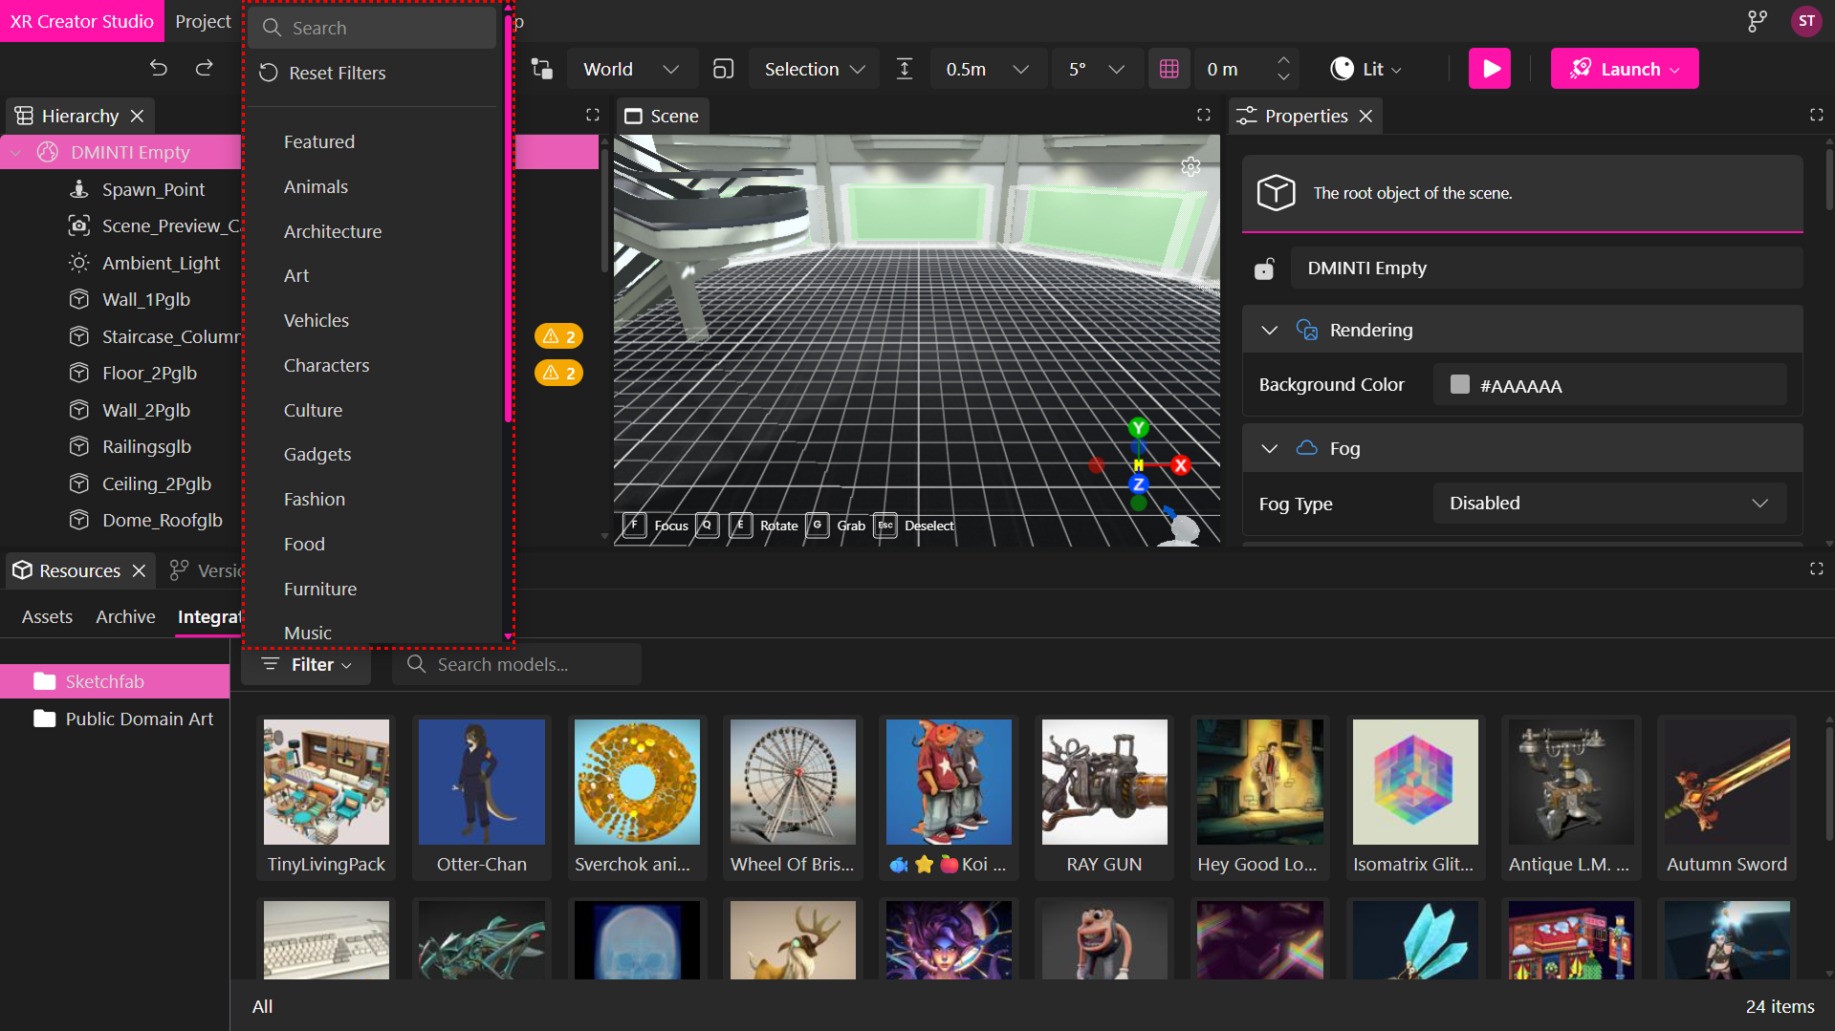1835x1031 pixels.
Task: Switch rendering mode via Lit toggle
Action: tap(1365, 68)
